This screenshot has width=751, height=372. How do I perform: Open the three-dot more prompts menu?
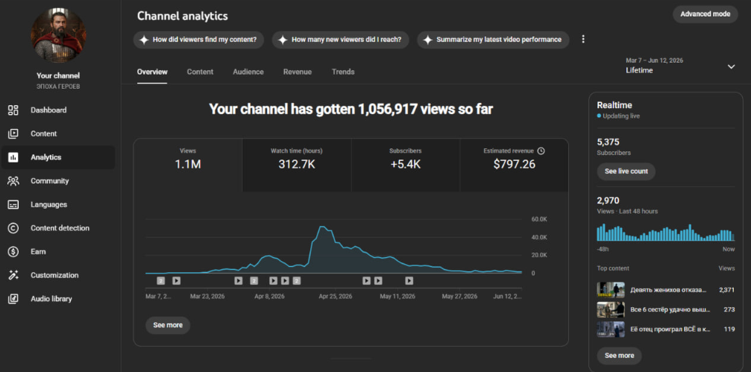[583, 40]
